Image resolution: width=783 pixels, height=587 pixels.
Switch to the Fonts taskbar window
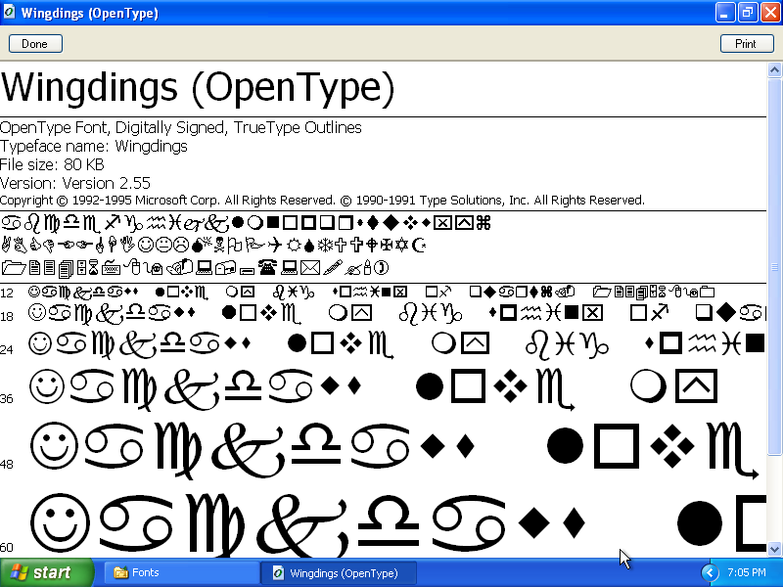coord(180,573)
